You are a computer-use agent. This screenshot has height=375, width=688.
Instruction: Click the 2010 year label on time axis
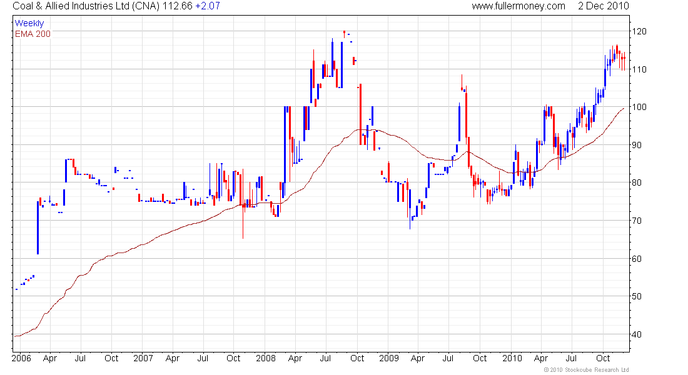(x=512, y=358)
